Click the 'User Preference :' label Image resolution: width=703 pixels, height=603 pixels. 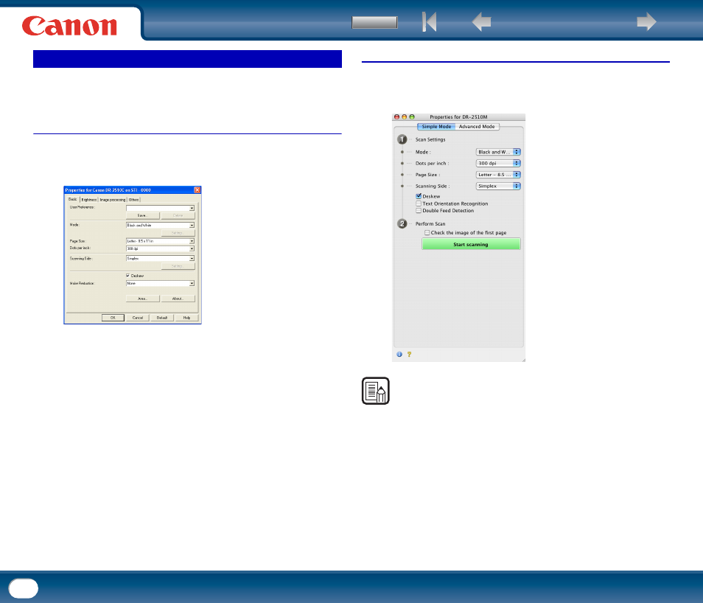82,207
